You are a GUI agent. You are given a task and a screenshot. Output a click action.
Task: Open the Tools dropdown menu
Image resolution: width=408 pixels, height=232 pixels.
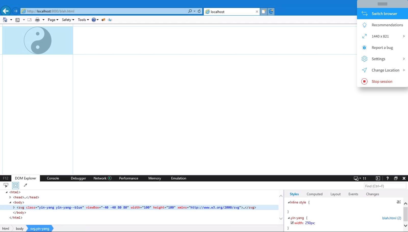coord(83,20)
